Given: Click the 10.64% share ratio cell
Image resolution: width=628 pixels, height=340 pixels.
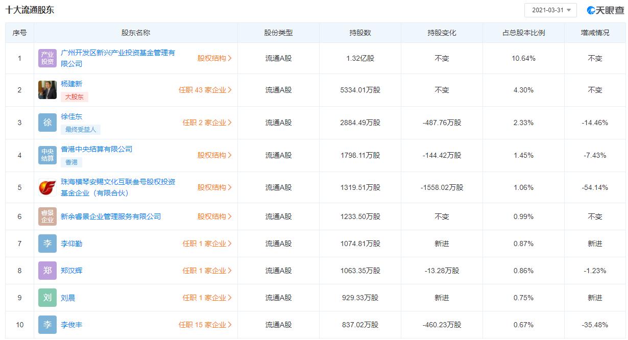Looking at the screenshot, I should coord(524,58).
